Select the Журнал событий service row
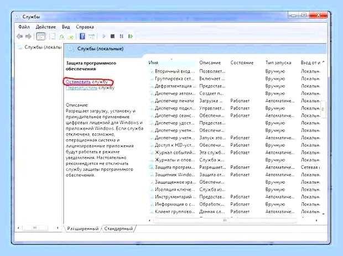The width and height of the screenshot is (343, 256). [x=235, y=153]
